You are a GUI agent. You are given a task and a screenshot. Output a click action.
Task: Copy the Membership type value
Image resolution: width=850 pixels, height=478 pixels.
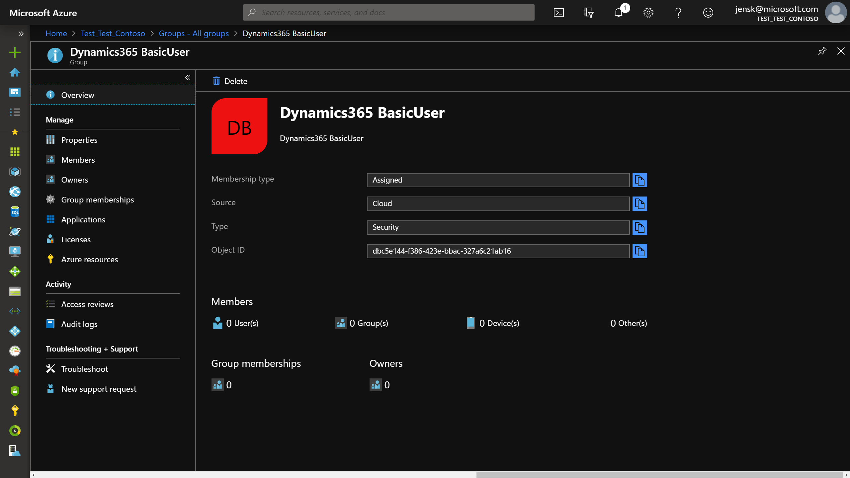click(x=639, y=180)
